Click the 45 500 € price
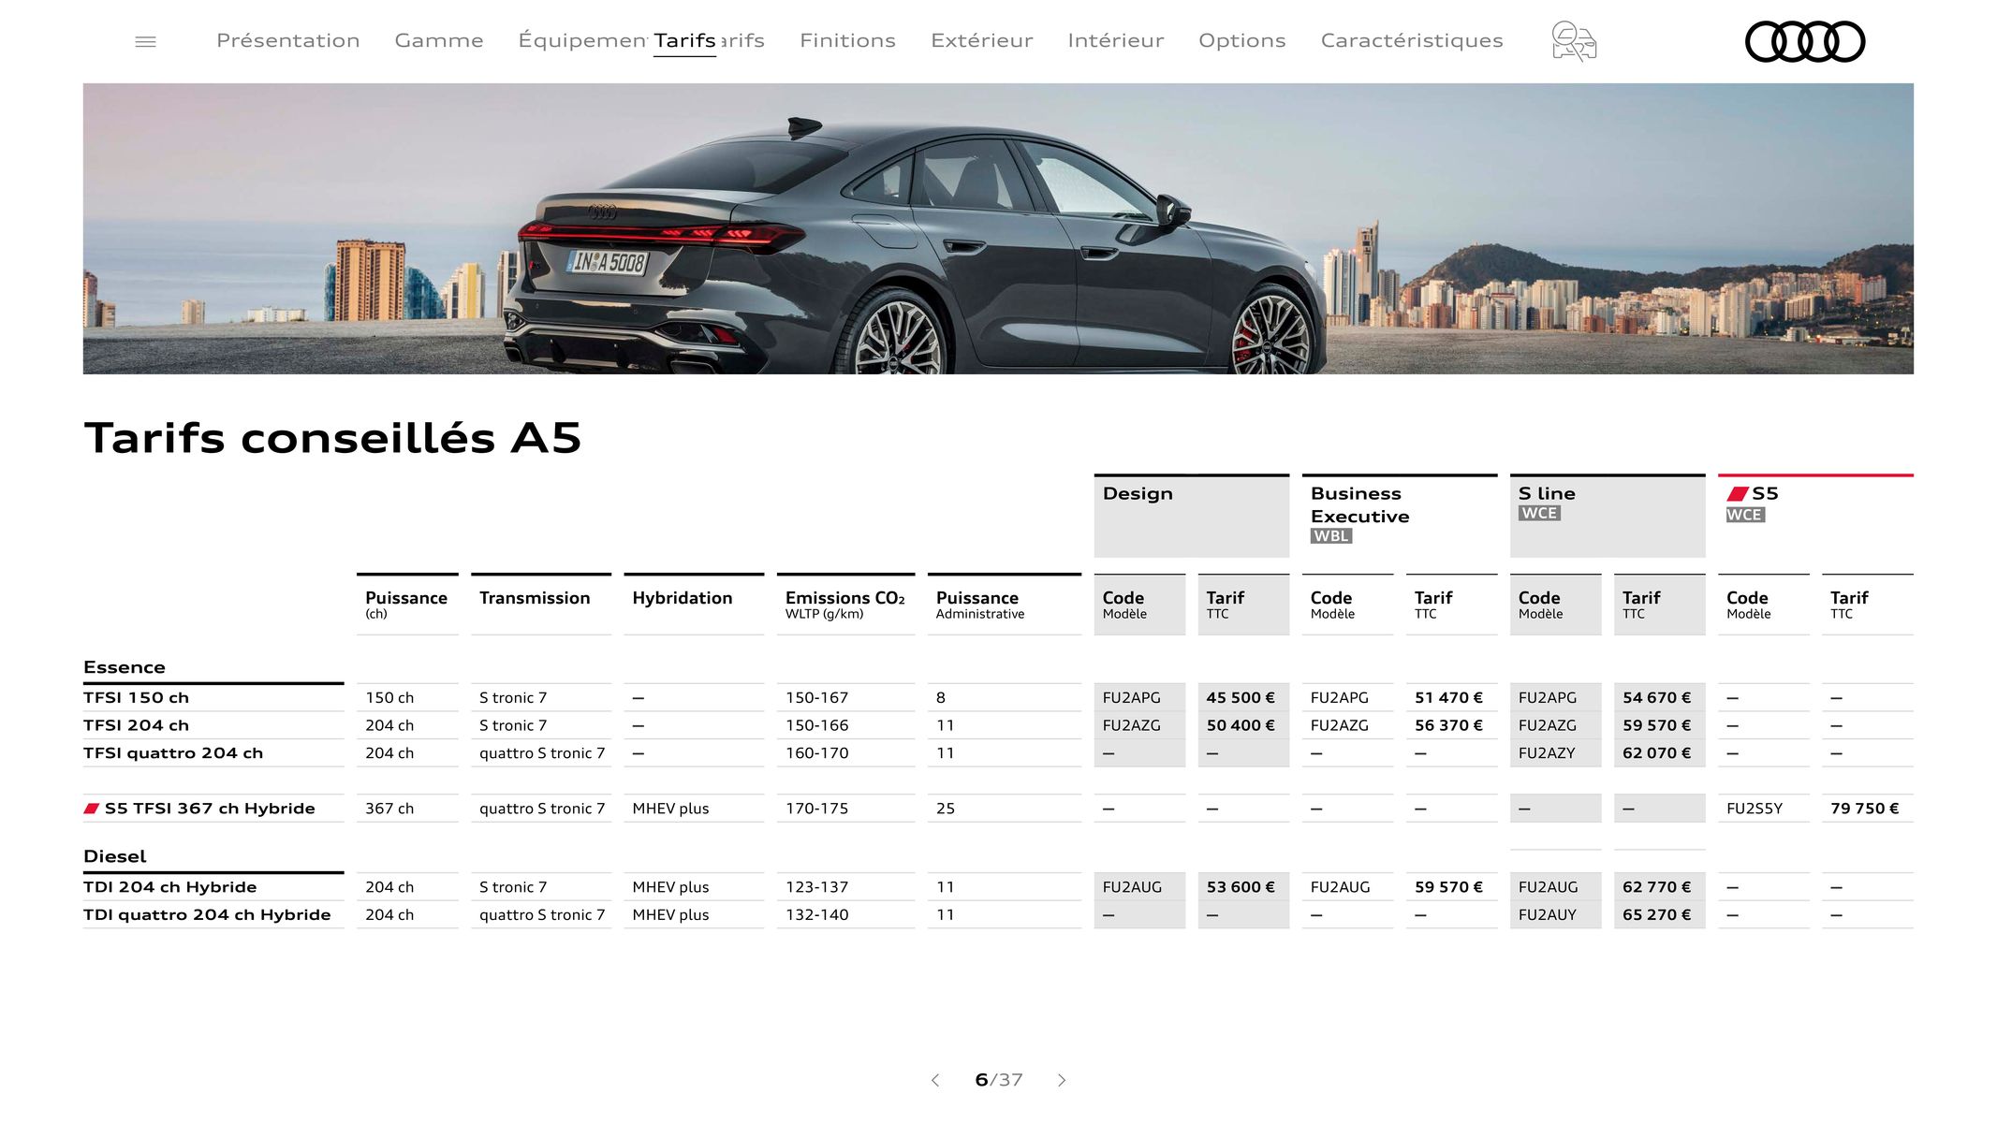 point(1241,697)
